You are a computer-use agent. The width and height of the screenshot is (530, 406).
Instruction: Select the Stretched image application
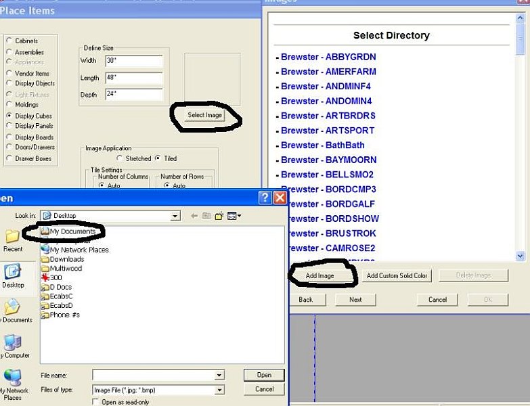[x=119, y=158]
